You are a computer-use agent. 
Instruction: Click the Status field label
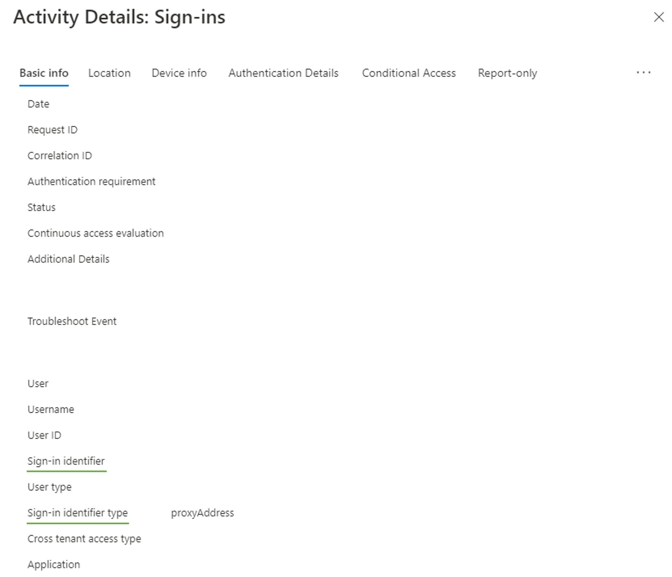(x=40, y=207)
